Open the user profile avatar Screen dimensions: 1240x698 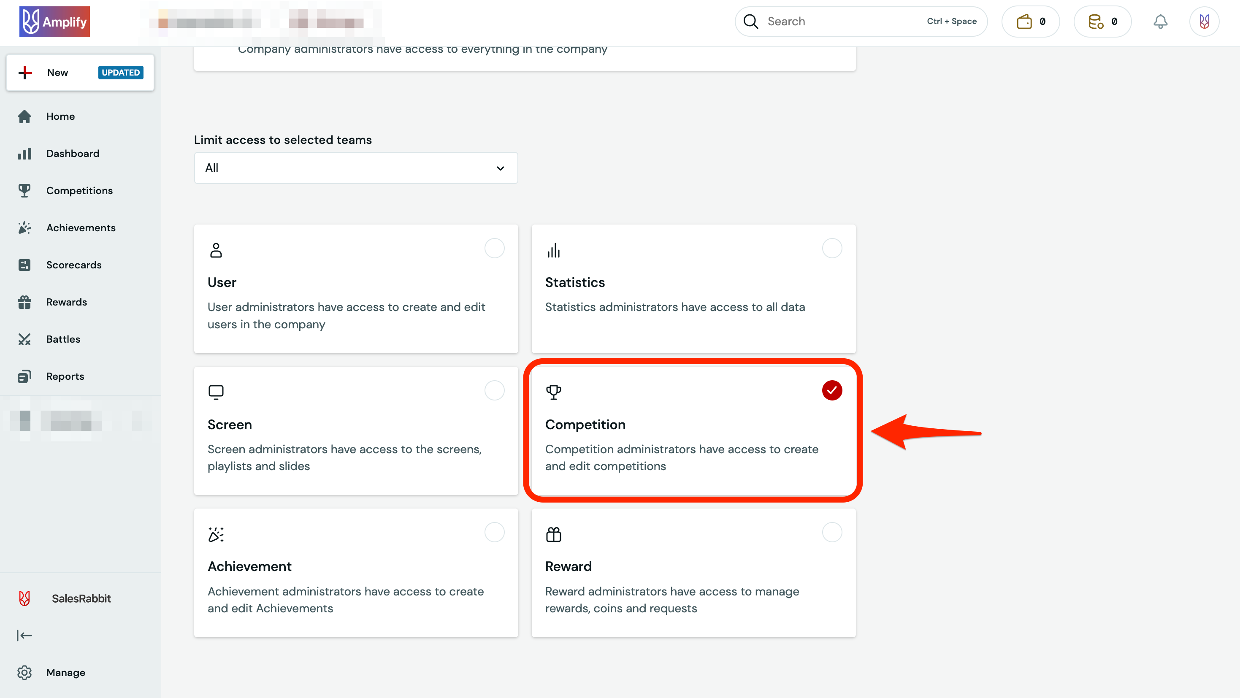pos(1204,21)
